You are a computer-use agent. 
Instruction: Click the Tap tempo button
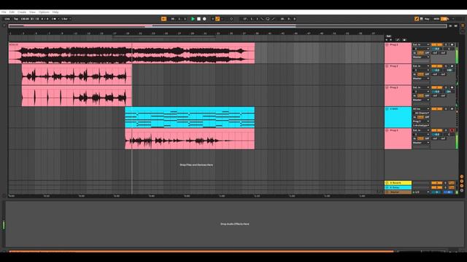(x=16, y=19)
